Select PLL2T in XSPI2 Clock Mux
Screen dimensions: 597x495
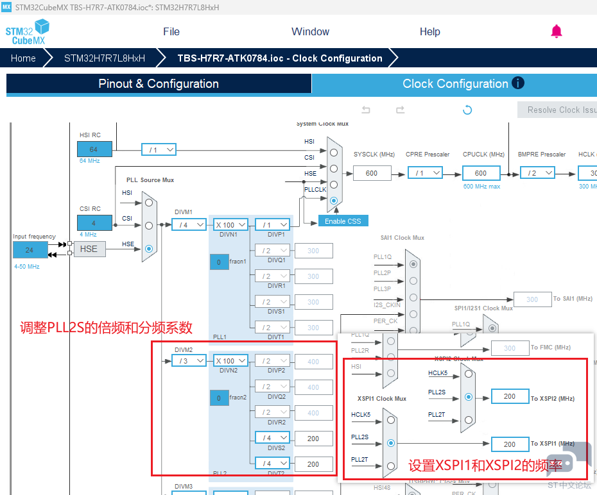click(469, 420)
